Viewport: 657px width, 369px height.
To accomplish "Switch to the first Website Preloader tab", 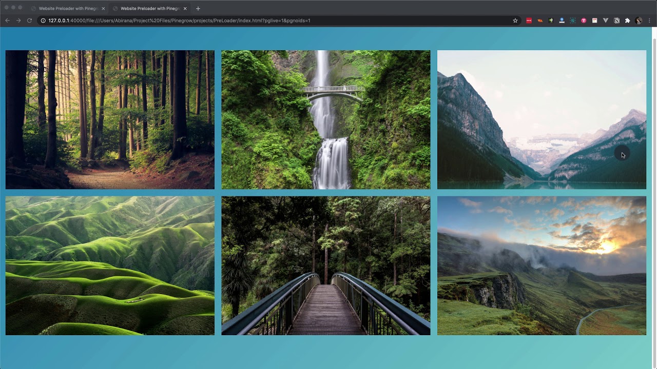I will [67, 8].
